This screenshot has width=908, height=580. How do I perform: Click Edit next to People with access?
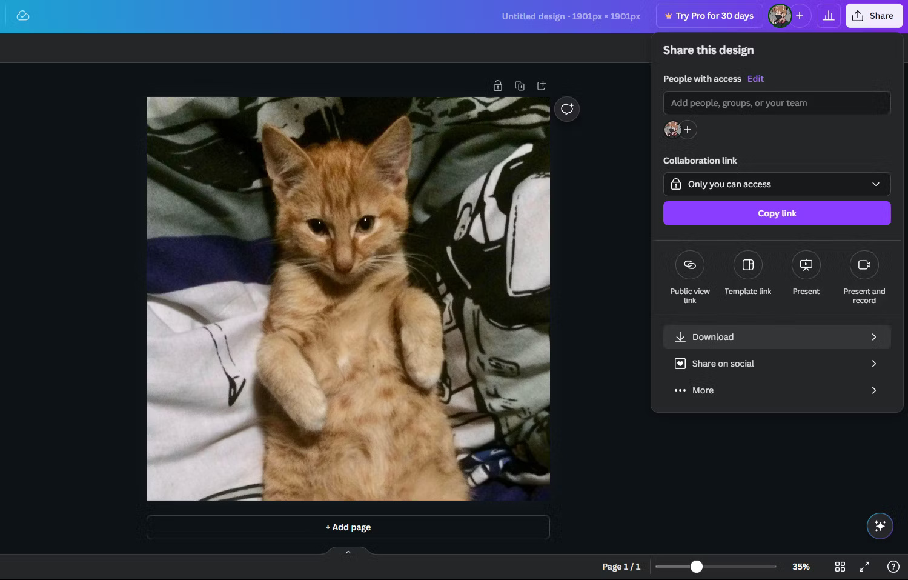click(755, 79)
